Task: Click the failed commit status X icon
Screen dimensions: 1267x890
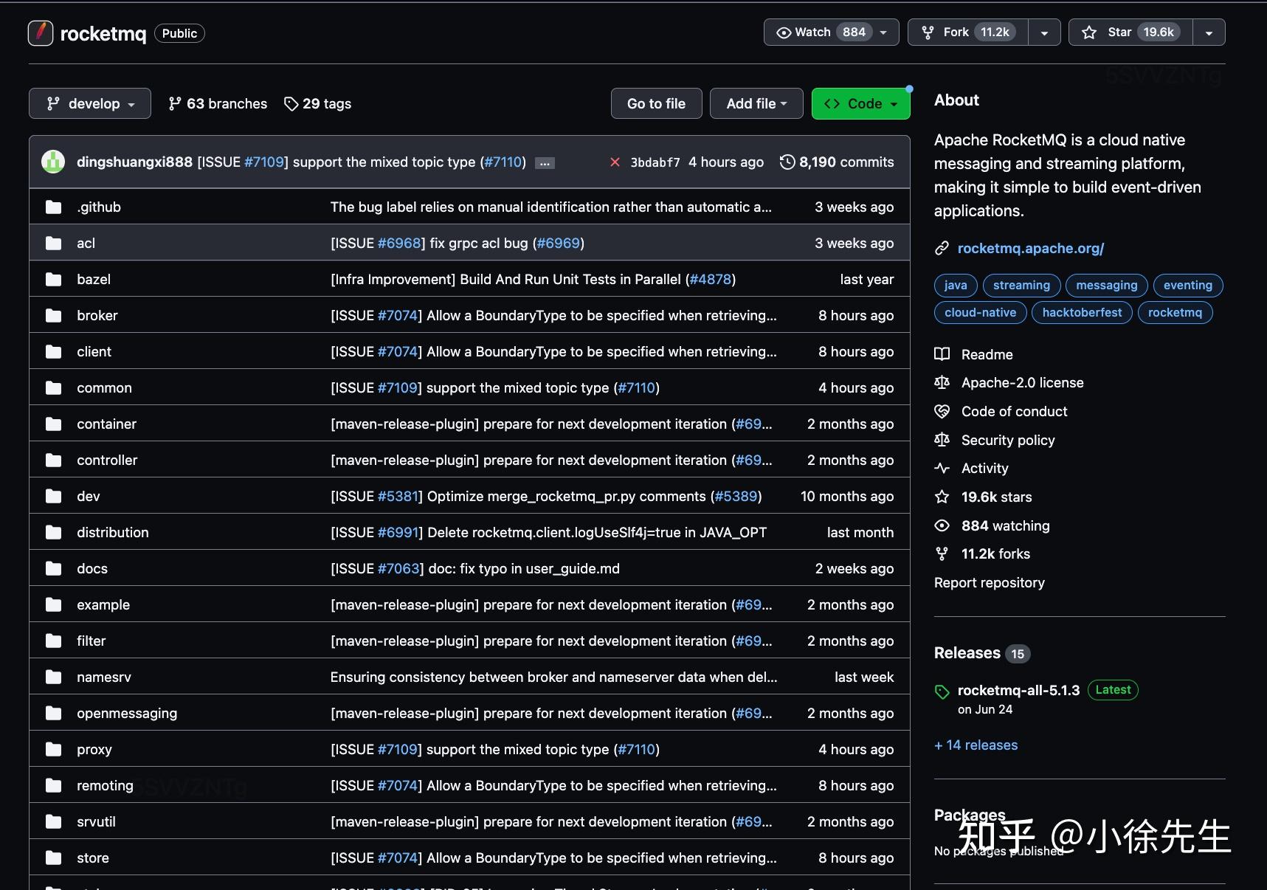Action: click(x=615, y=162)
